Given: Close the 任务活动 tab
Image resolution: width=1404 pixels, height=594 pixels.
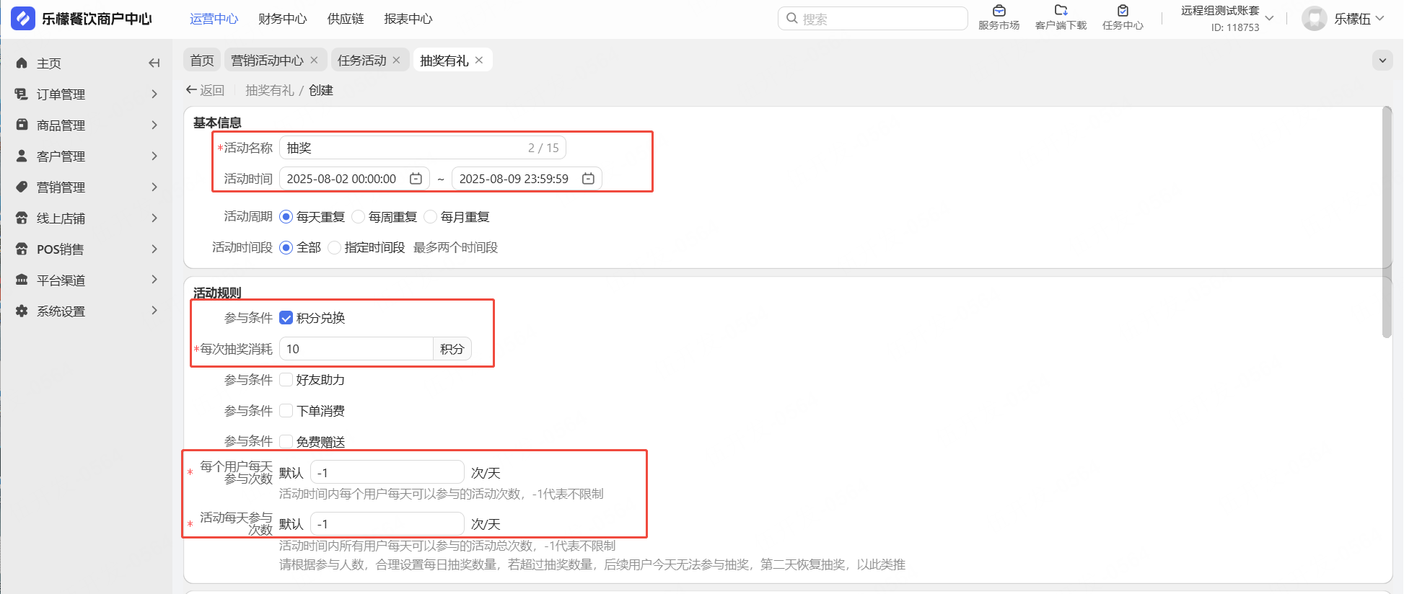Looking at the screenshot, I should (396, 61).
